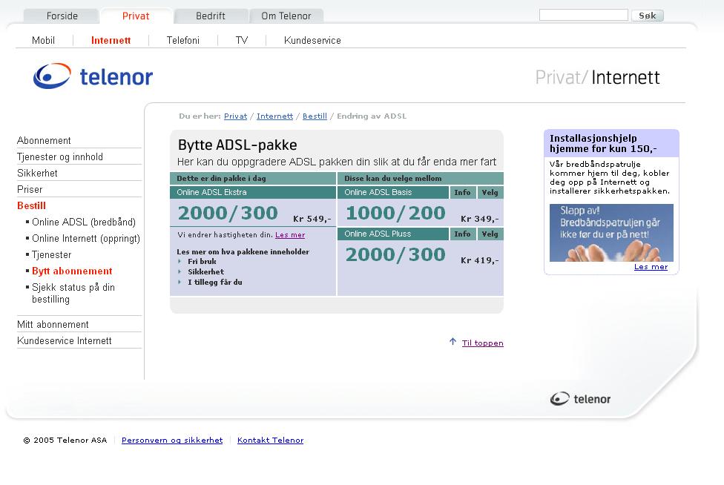Image resolution: width=724 pixels, height=485 pixels.
Task: Select Bytt abonnement in the sidebar
Action: 72,271
